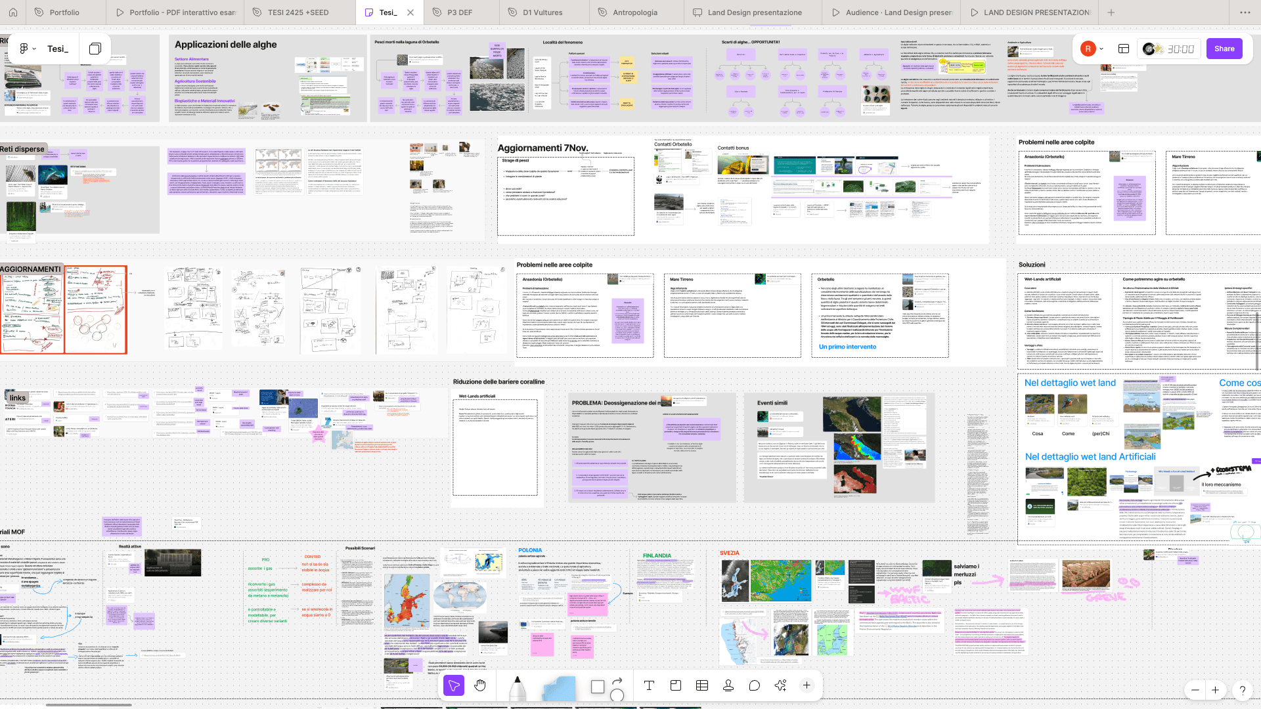Toggle the pages panel icon
This screenshot has height=709, width=1261.
click(x=95, y=49)
